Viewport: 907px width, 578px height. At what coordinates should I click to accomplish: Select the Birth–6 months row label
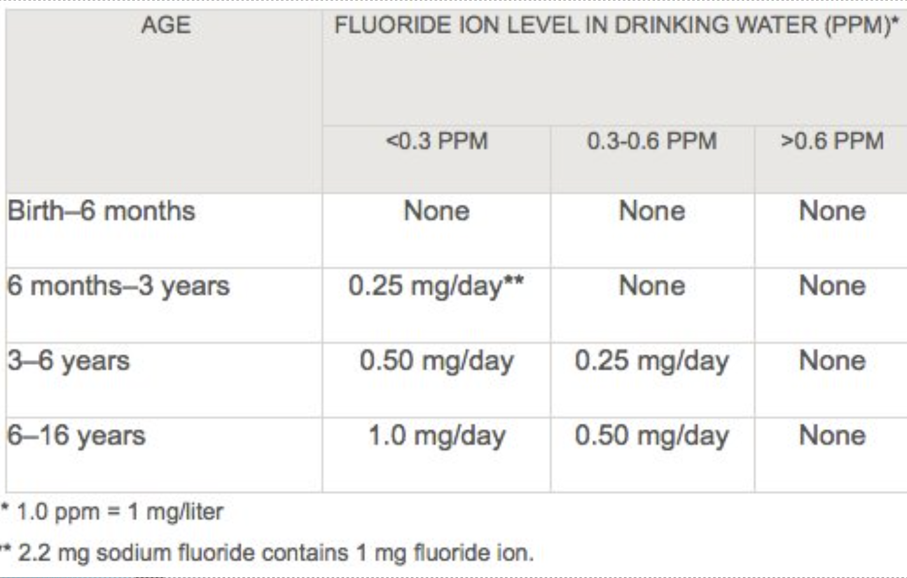(102, 211)
